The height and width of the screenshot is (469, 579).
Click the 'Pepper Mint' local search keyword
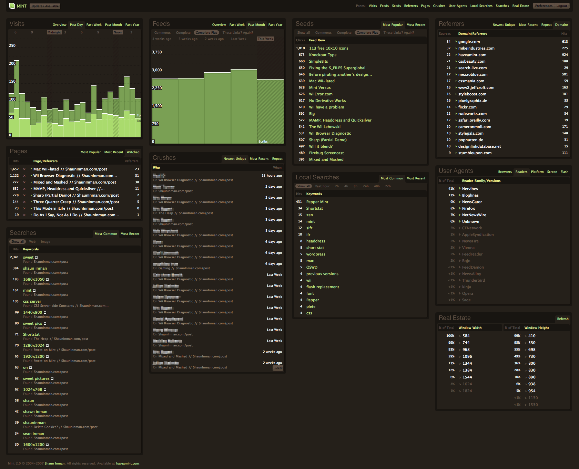317,202
